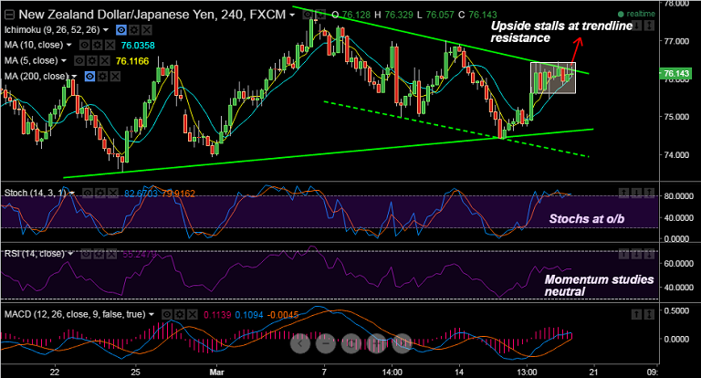Open MA (10, close) settings gear
The height and width of the screenshot is (378, 701).
(x=98, y=45)
